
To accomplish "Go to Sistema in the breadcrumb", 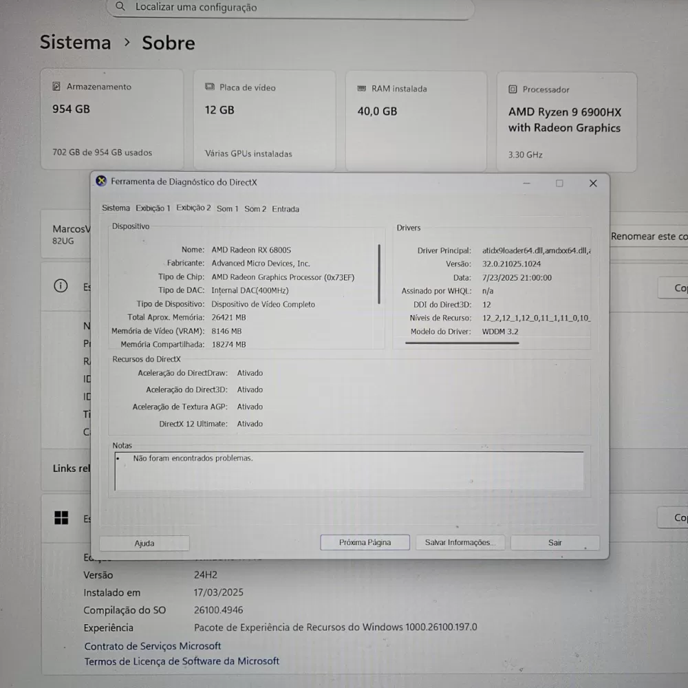I will pyautogui.click(x=76, y=43).
